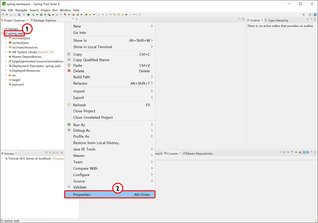Open the Build Path submenu
Image resolution: width=318 pixels, height=223 pixels.
coord(110,77)
